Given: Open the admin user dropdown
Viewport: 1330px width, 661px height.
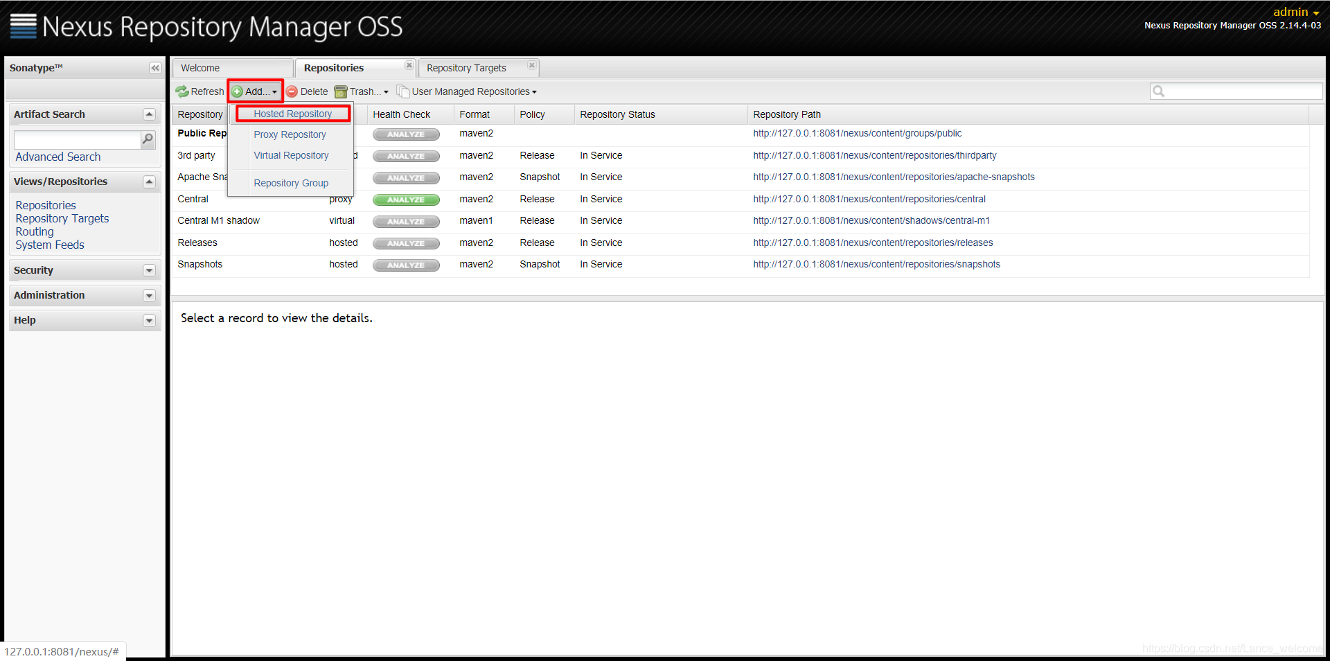Looking at the screenshot, I should tap(1296, 12).
